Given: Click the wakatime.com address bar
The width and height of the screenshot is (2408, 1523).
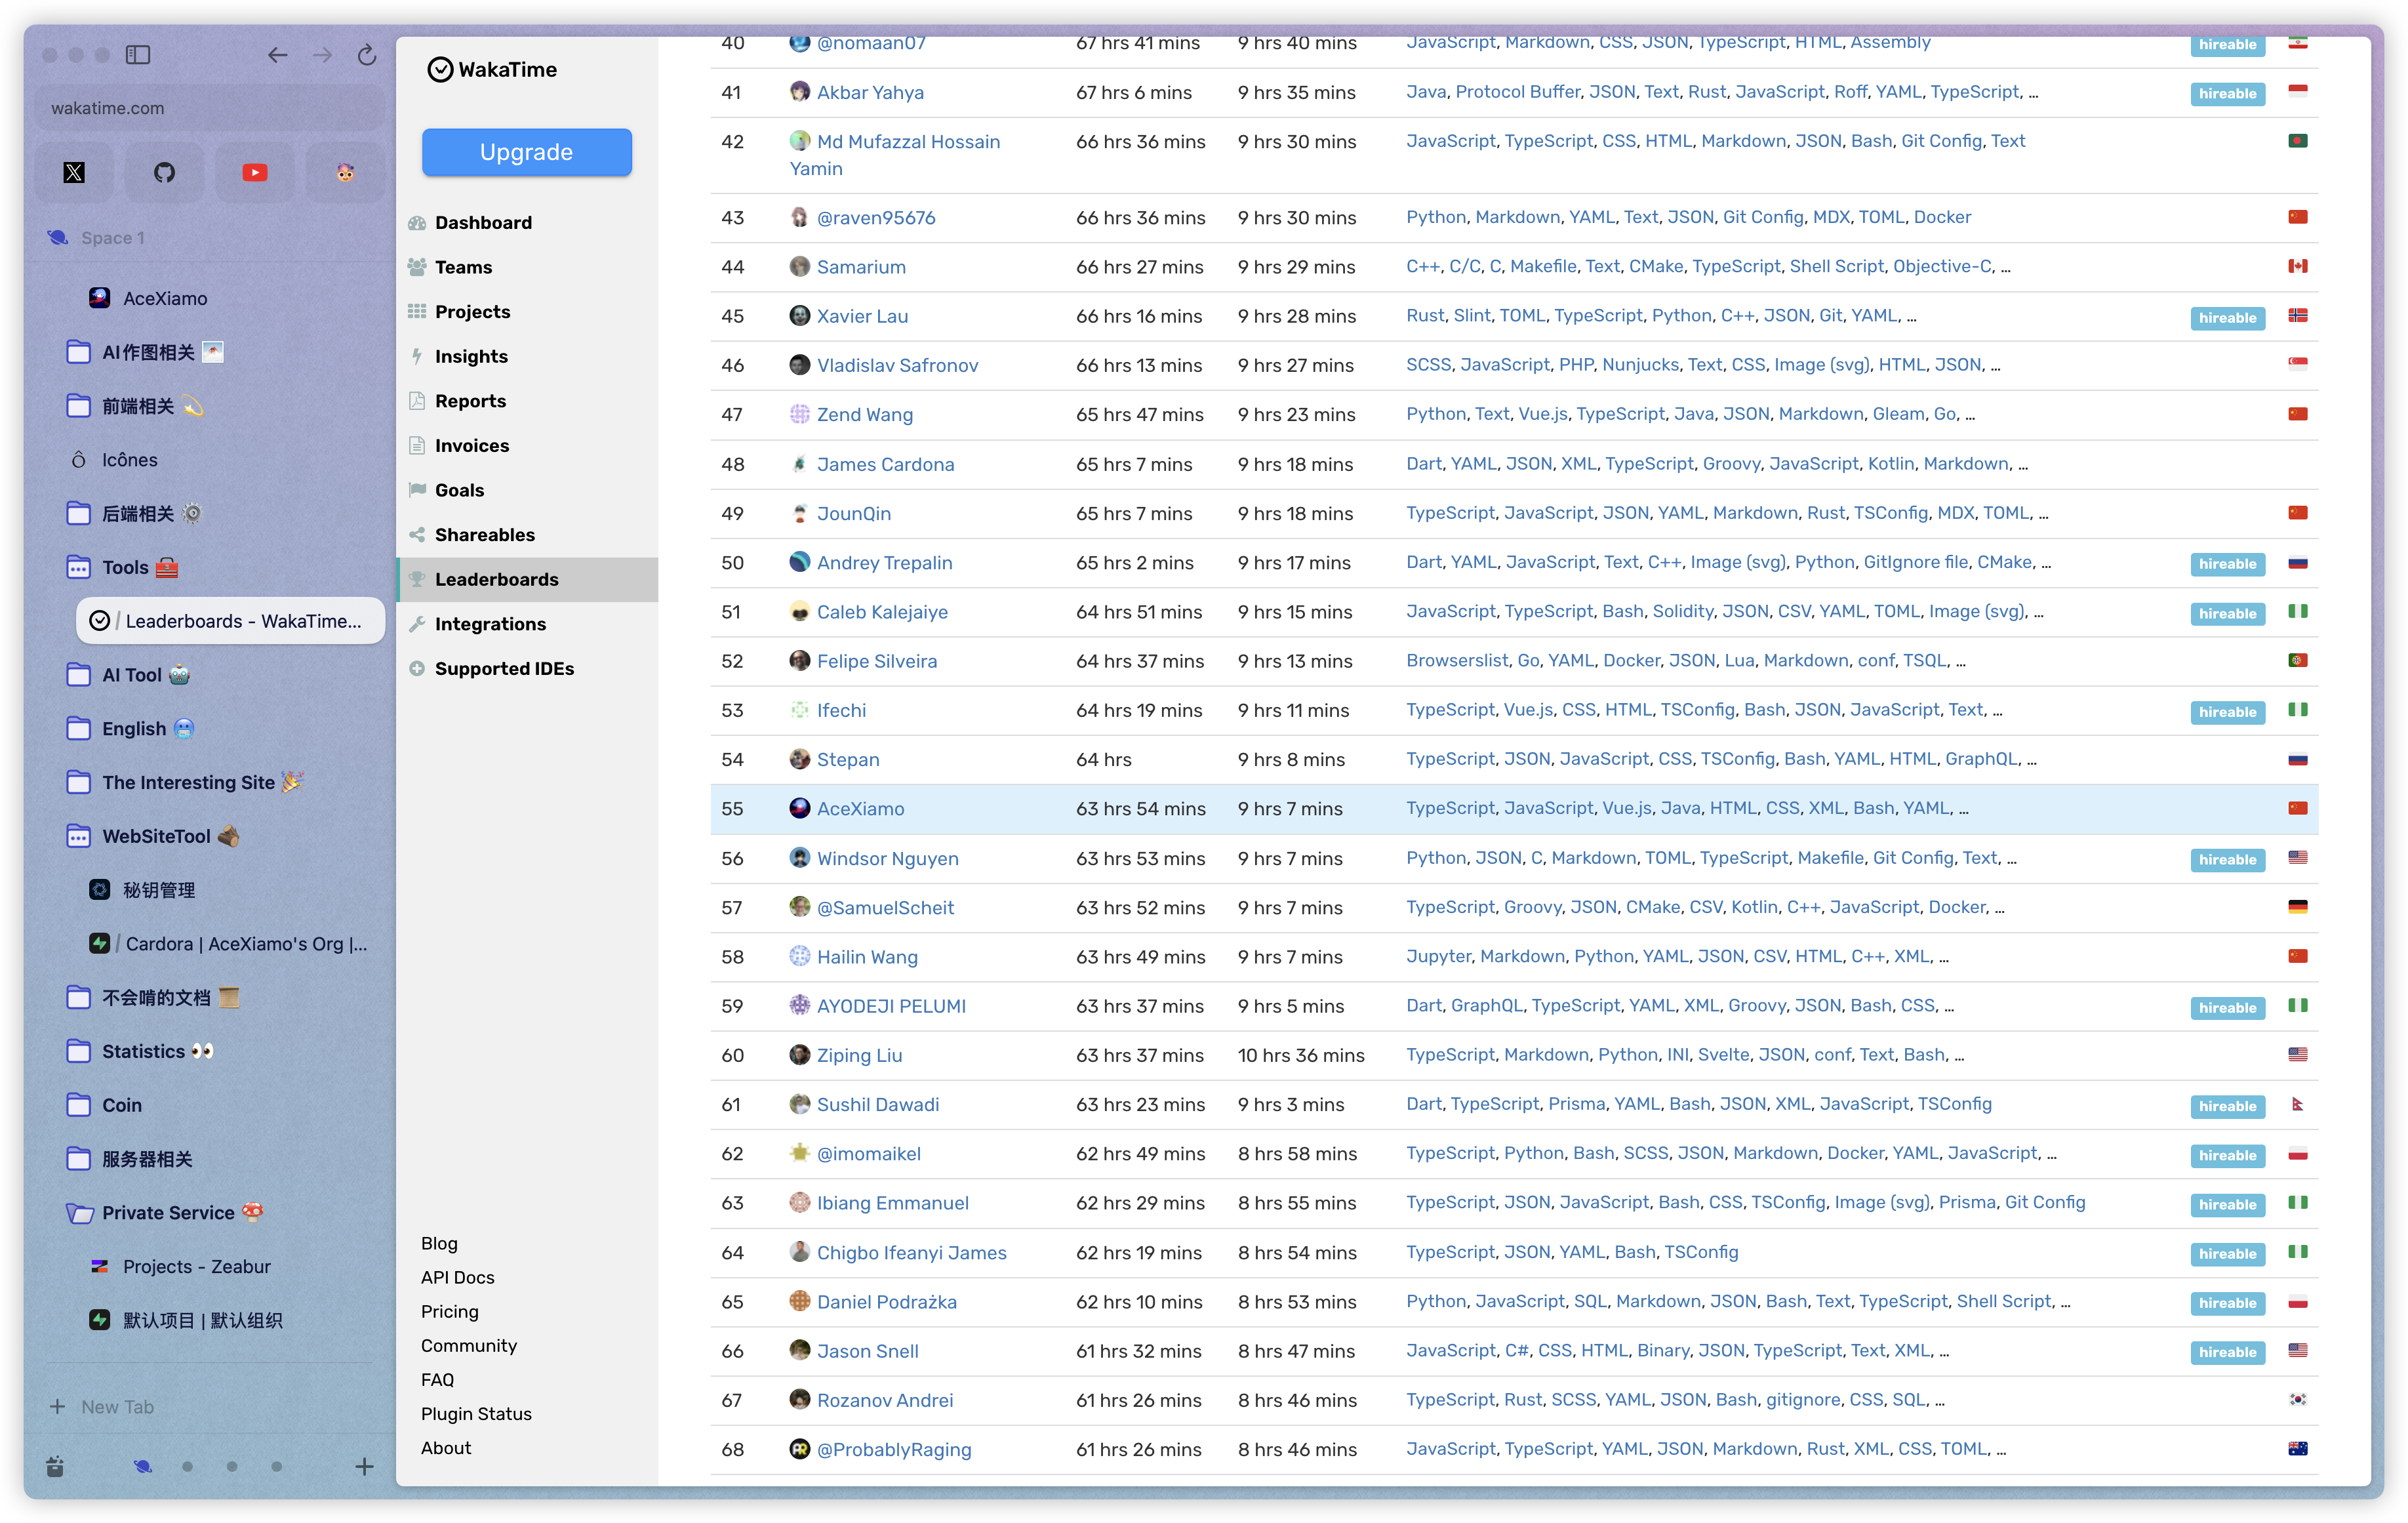Looking at the screenshot, I should click(x=210, y=108).
